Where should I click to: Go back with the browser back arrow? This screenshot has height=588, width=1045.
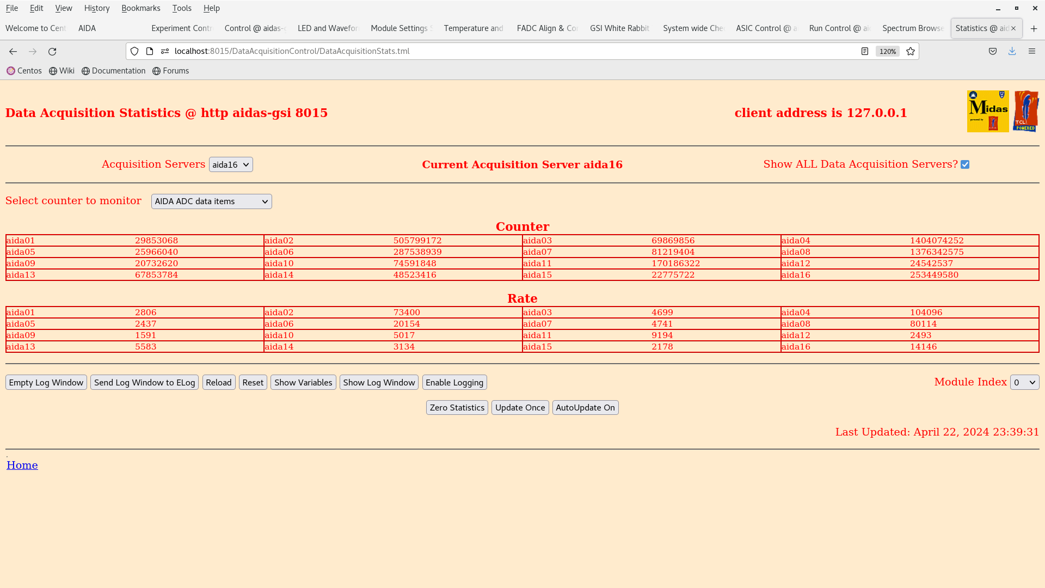tap(13, 51)
